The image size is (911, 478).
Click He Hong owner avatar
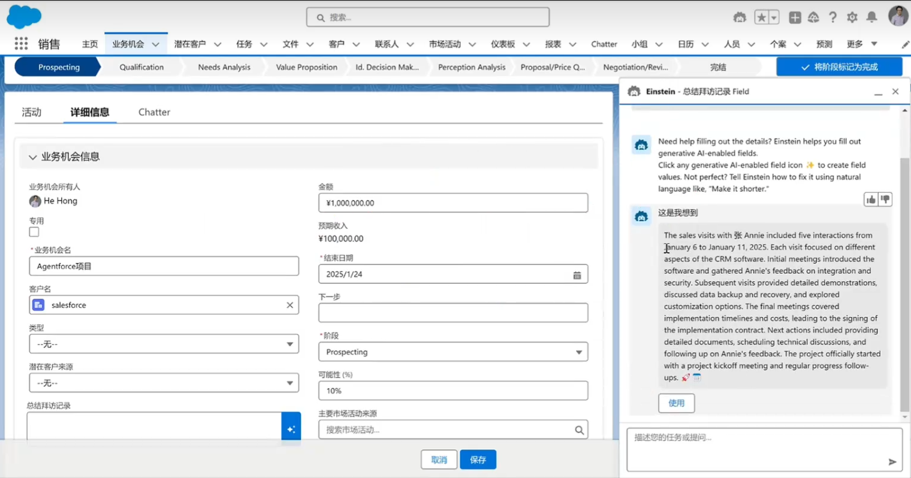tap(35, 201)
